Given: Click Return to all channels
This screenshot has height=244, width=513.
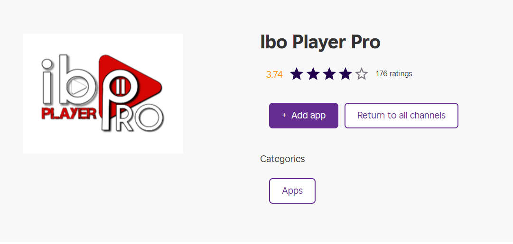Looking at the screenshot, I should (401, 116).
